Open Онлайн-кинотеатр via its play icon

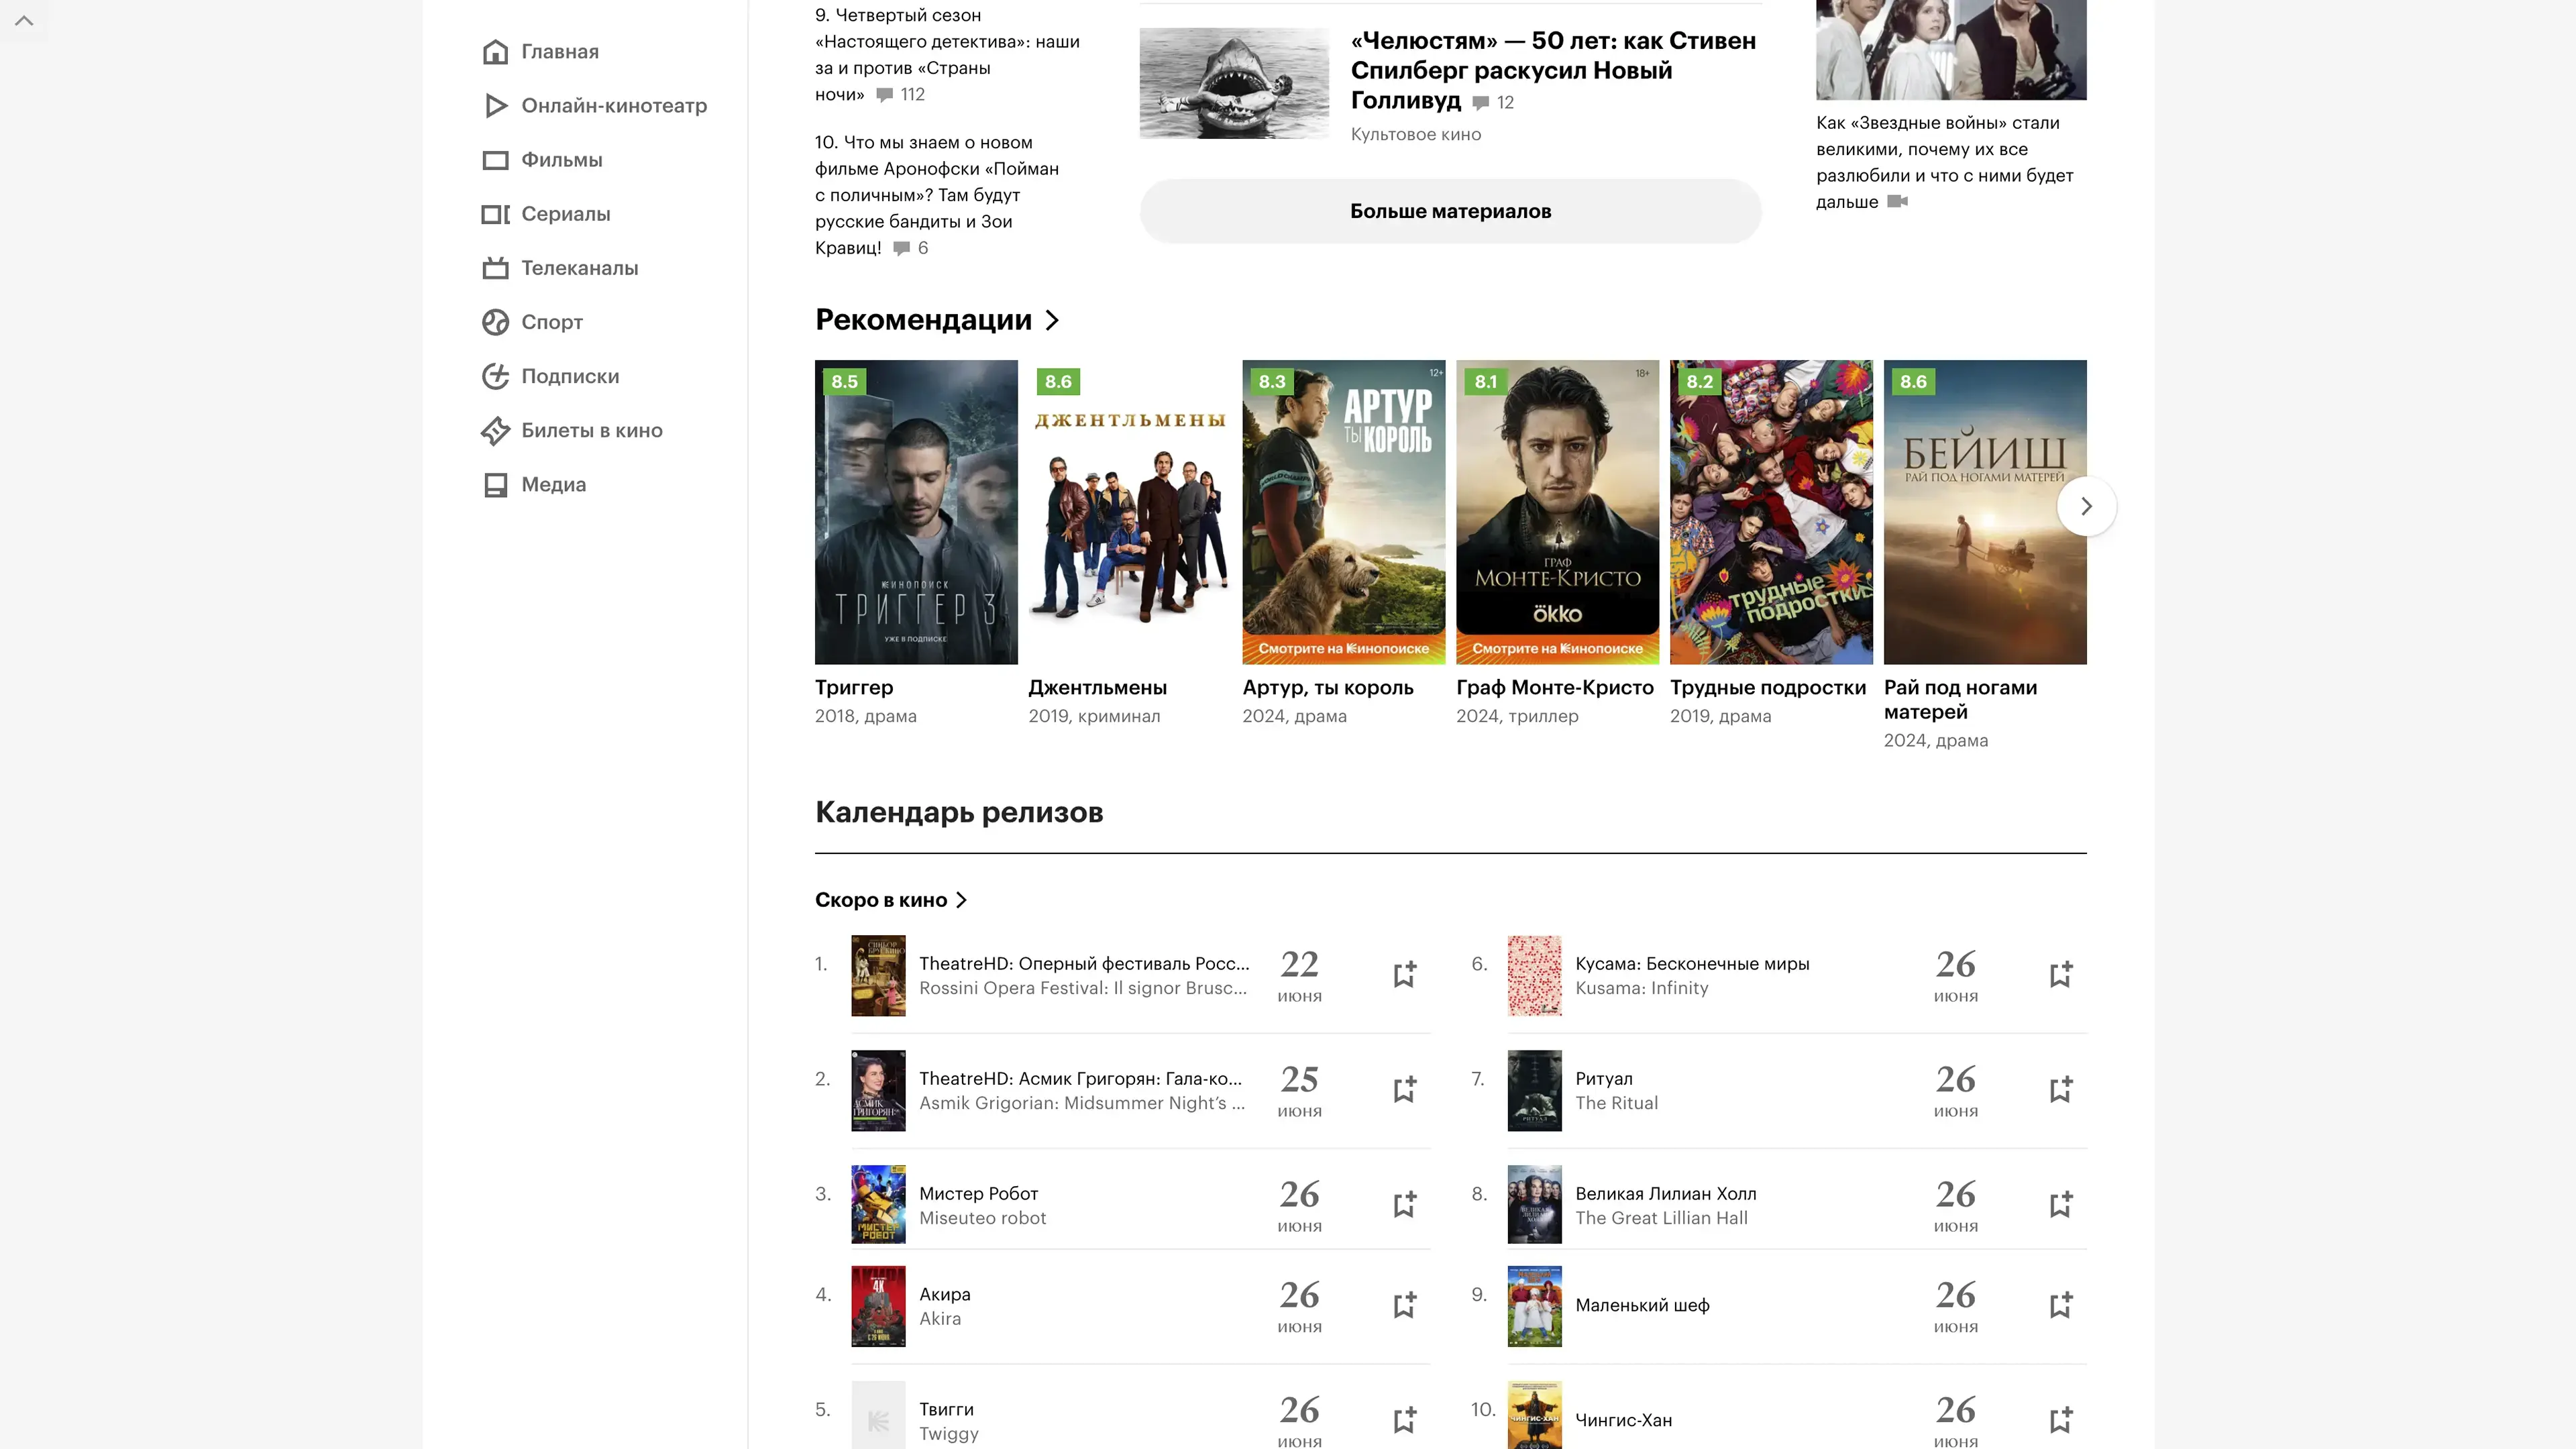(x=495, y=106)
